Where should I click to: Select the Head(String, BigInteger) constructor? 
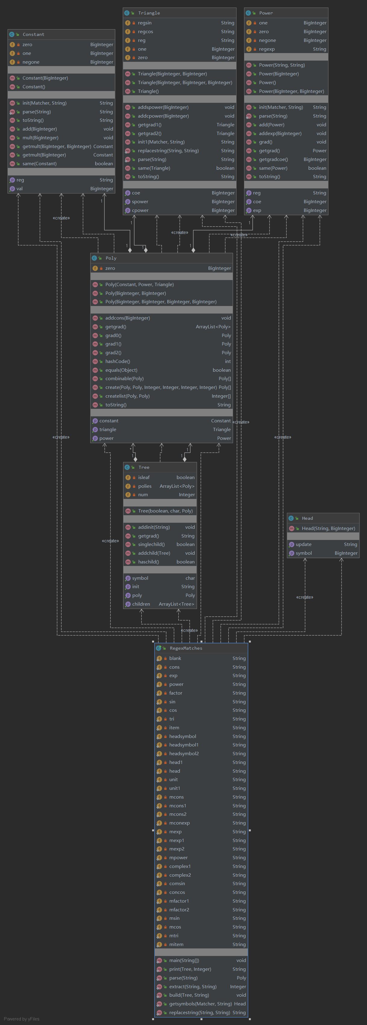323,529
